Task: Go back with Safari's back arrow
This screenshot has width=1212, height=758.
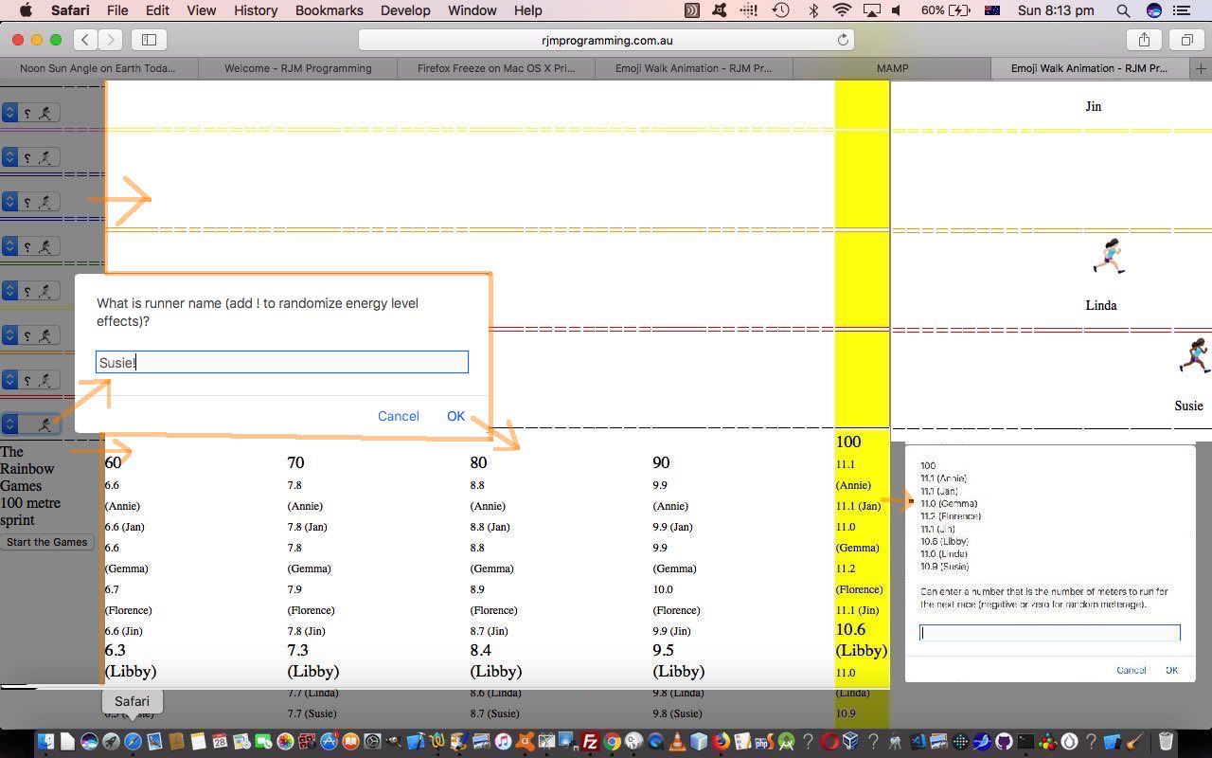Action: [86, 40]
